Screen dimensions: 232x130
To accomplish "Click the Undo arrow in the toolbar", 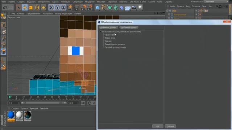I will 5,8.
